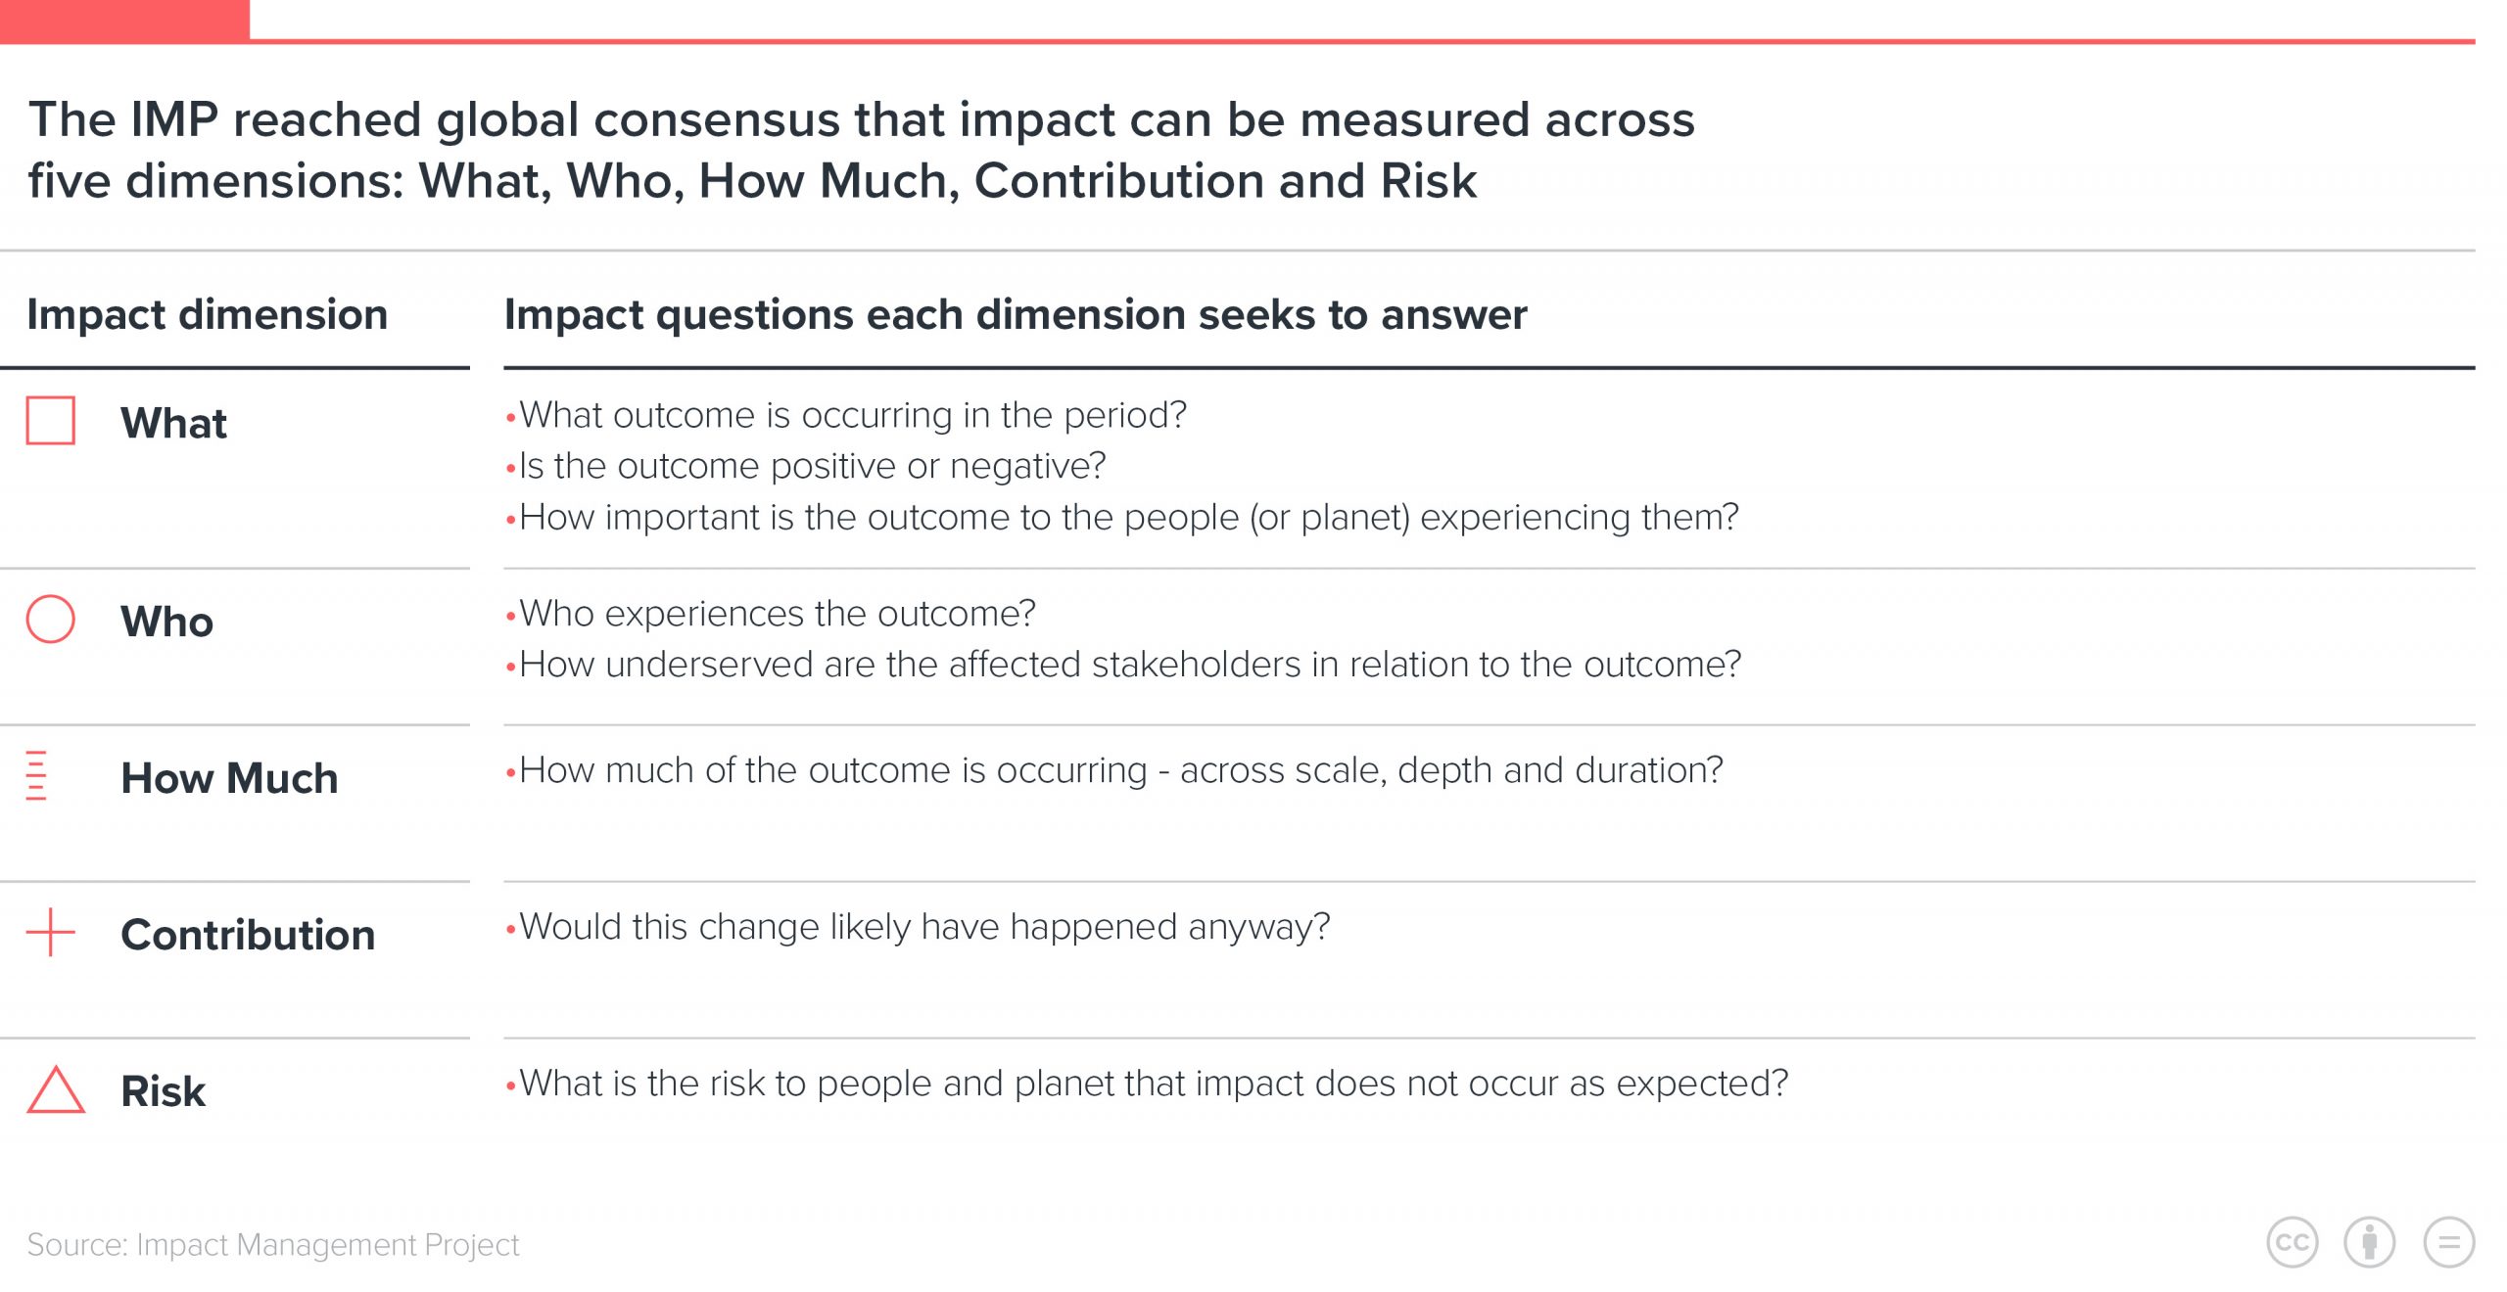Screen dimensions: 2507x1292
Task: Click the no-derivatives equals sign icon
Action: [2448, 1243]
